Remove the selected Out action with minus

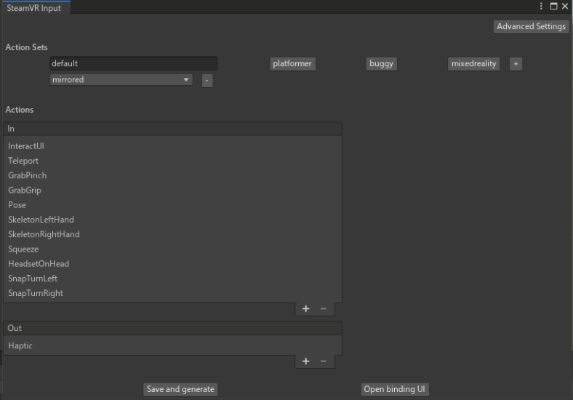coord(324,361)
